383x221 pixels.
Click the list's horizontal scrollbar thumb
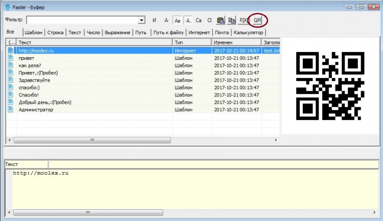tap(92, 140)
